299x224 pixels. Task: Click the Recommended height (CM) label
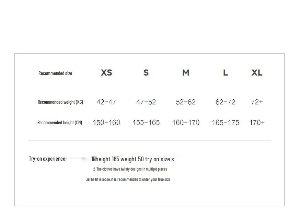click(x=60, y=123)
